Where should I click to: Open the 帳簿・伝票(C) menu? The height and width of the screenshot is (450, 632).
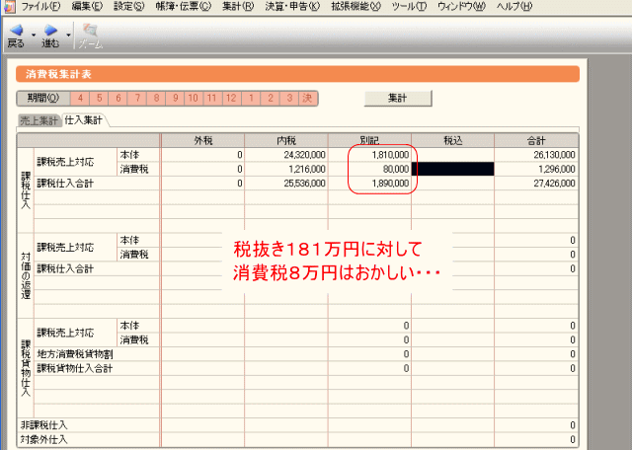(184, 7)
